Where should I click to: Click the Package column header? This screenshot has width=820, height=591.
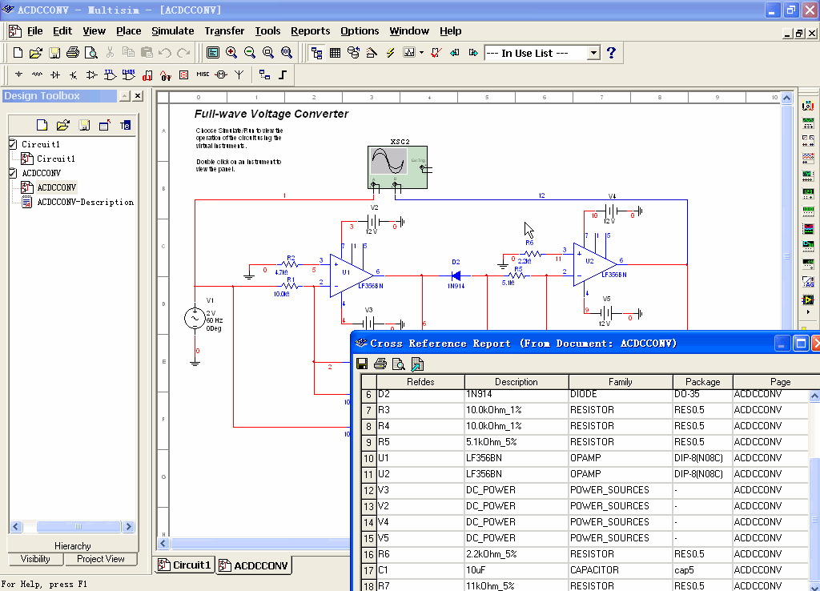tap(703, 382)
